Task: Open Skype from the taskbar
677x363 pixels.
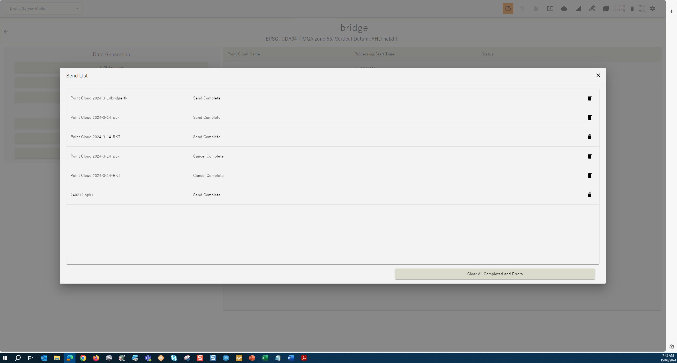Action: click(x=174, y=358)
